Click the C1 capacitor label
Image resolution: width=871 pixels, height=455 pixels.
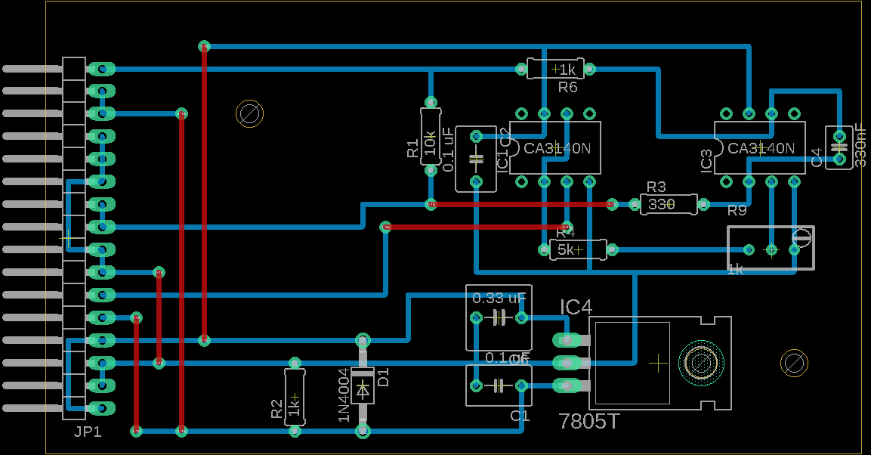[x=520, y=416]
